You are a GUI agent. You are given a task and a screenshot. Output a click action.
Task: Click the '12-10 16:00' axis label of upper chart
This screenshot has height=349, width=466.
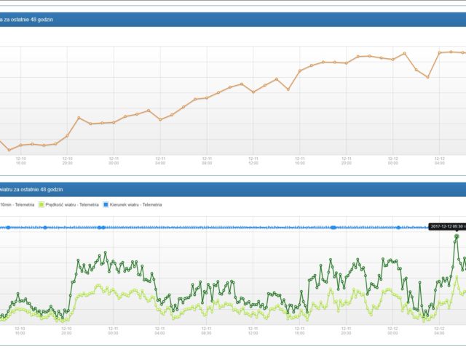point(21,161)
